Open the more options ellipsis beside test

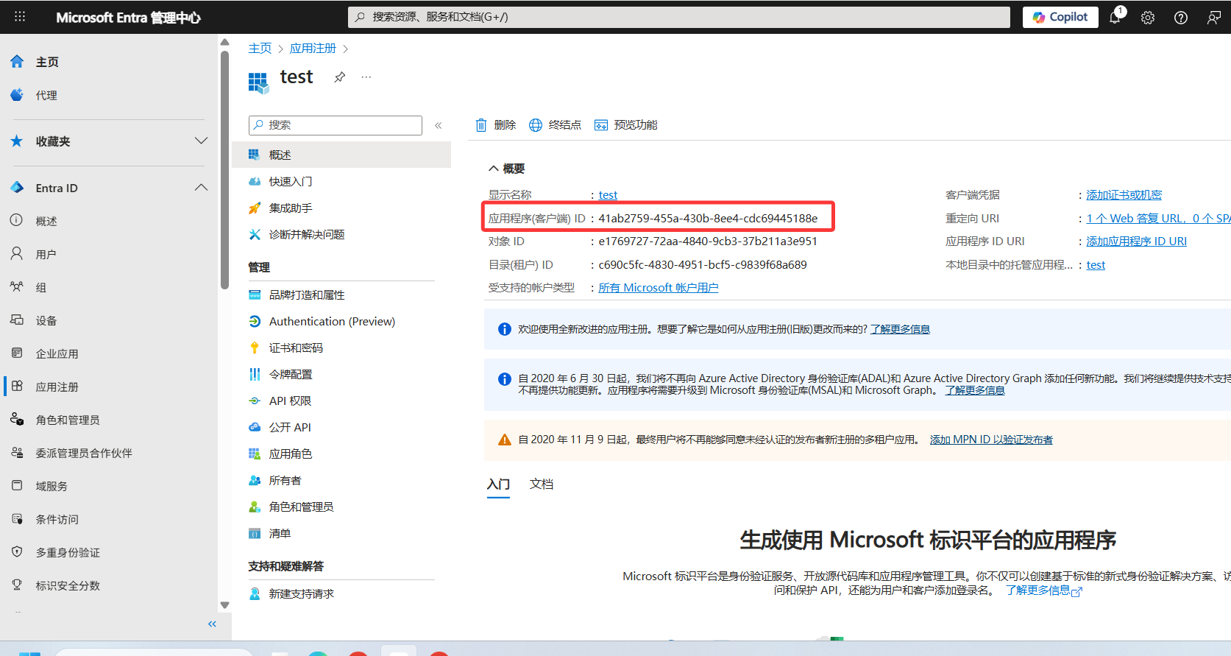[366, 77]
